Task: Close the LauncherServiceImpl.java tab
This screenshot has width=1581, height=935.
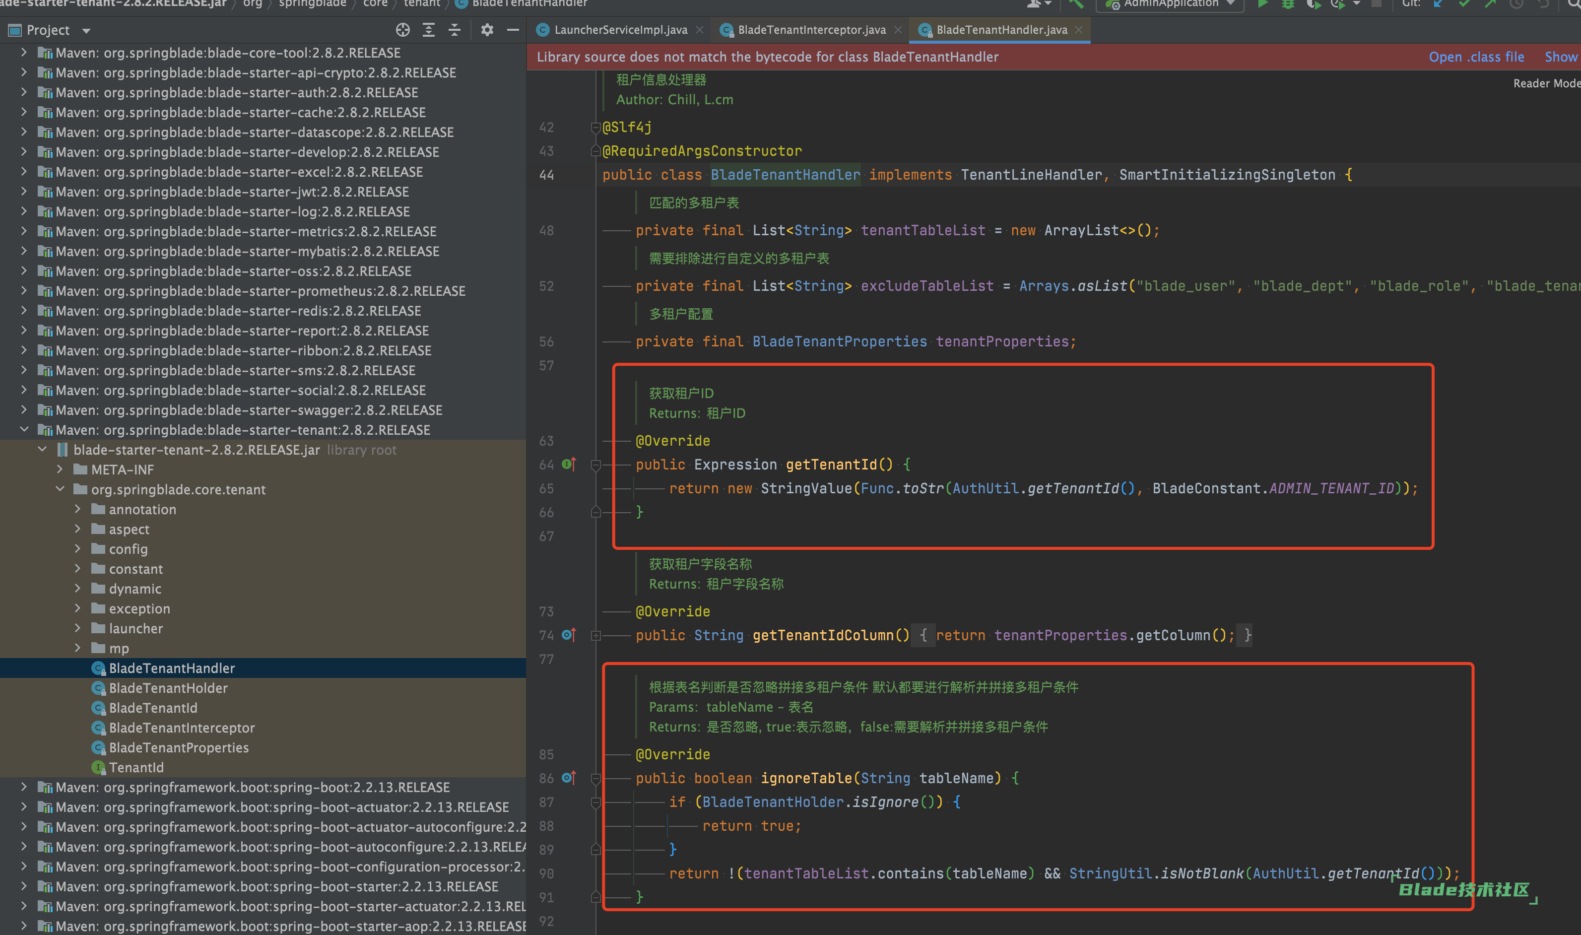Action: tap(700, 30)
